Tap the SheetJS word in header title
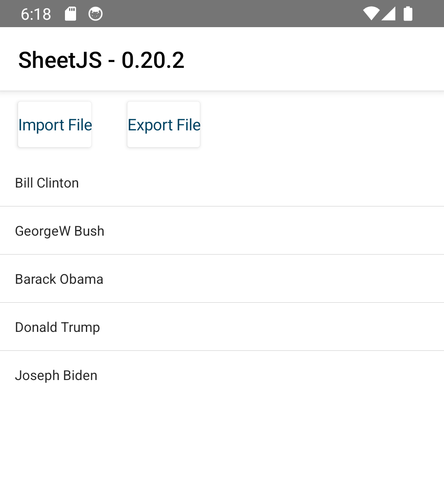Image resolution: width=444 pixels, height=489 pixels. pos(60,60)
